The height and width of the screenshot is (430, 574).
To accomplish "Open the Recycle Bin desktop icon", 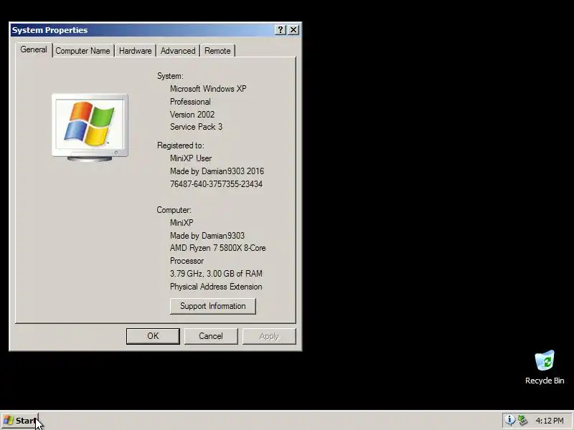I will click(545, 367).
